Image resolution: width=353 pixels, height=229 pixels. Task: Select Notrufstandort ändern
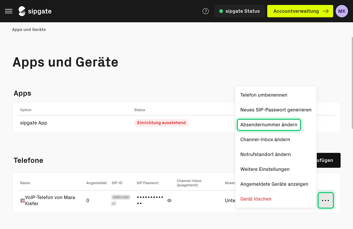tap(265, 154)
